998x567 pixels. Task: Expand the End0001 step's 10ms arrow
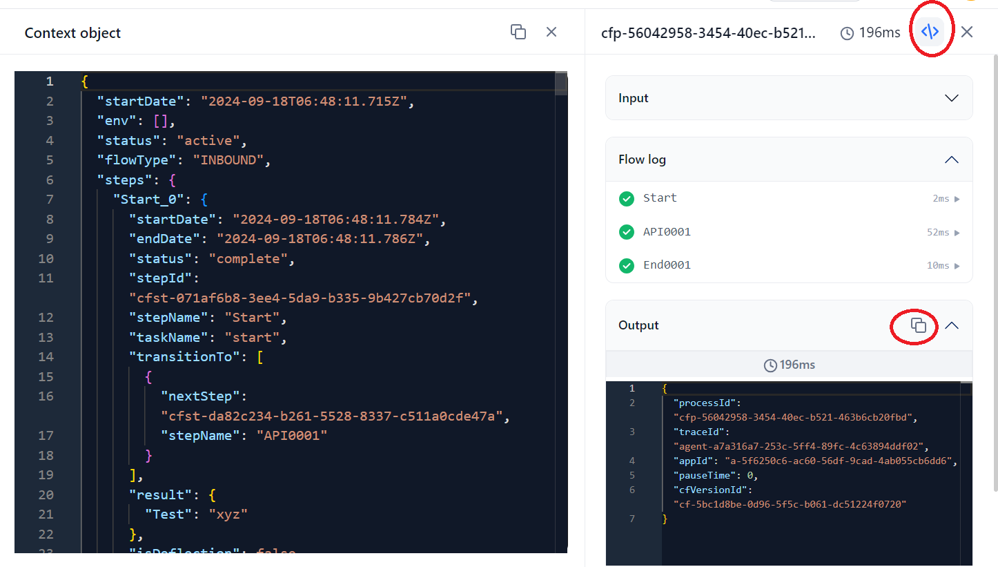coord(957,266)
